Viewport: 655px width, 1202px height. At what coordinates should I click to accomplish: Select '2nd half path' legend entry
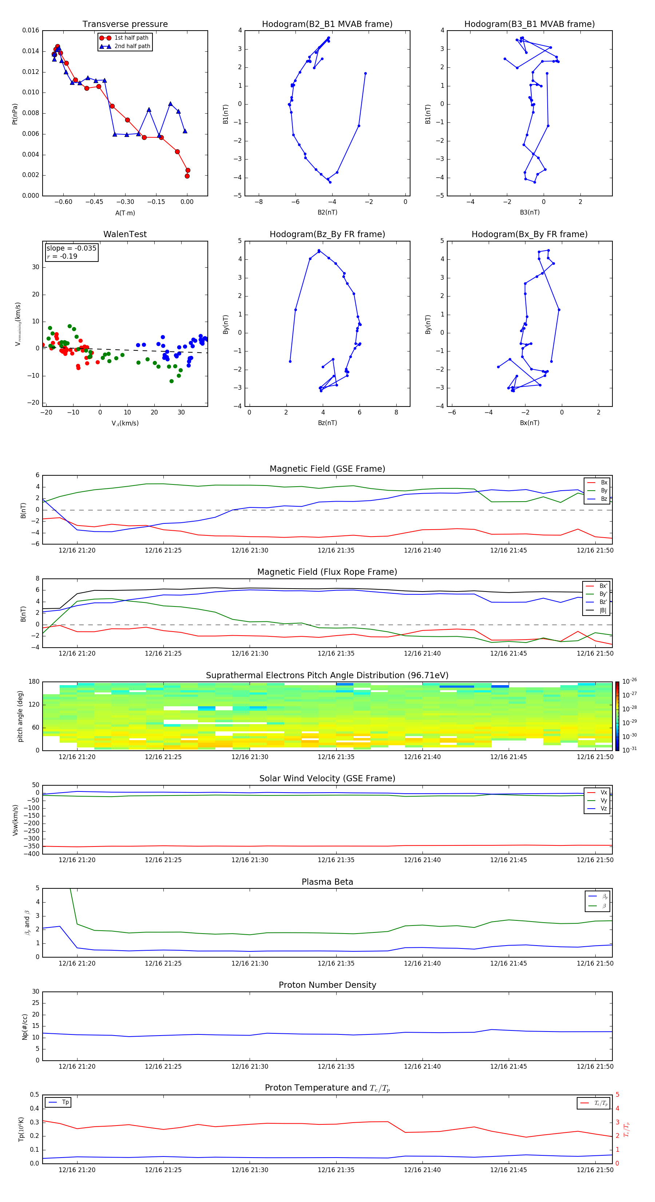pyautogui.click(x=125, y=46)
